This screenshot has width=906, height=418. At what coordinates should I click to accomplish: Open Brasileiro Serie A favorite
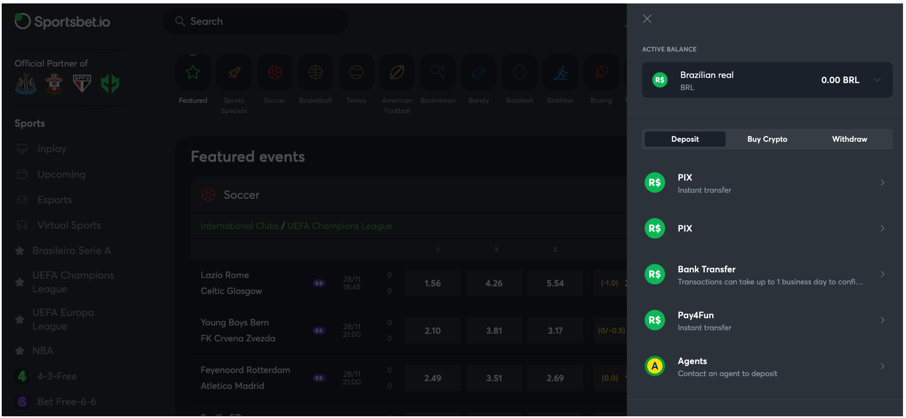point(63,251)
